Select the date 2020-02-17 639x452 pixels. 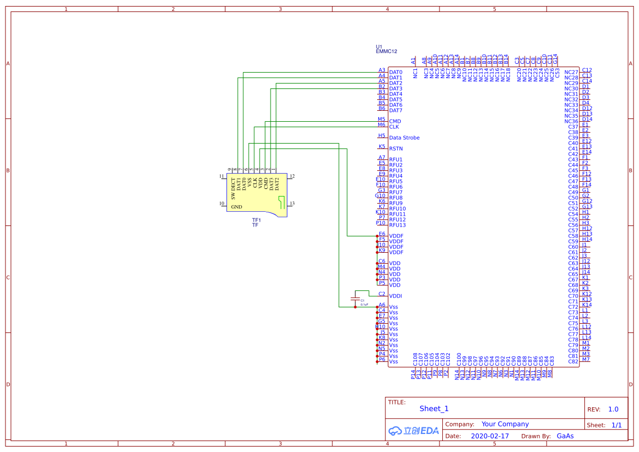click(x=489, y=436)
